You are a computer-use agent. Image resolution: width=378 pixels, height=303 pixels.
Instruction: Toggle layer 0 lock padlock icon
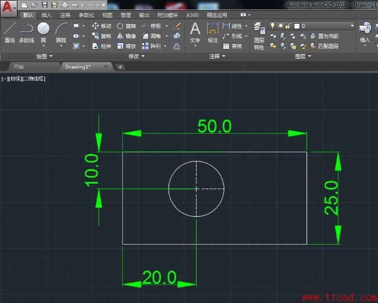coord(288,26)
